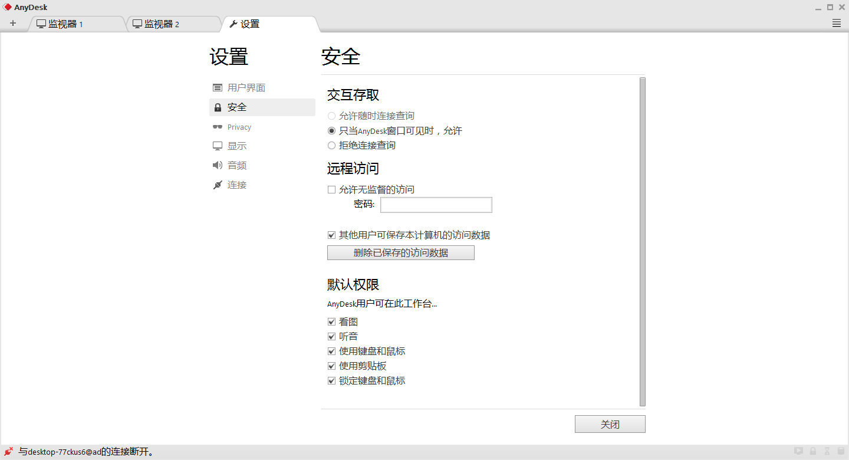This screenshot has width=849, height=460.
Task: Click the 关闭 button
Action: click(x=610, y=423)
